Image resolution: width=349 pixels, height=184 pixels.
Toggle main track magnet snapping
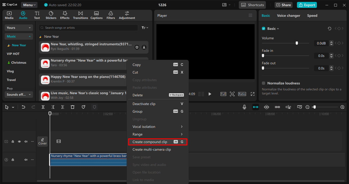[255, 107]
